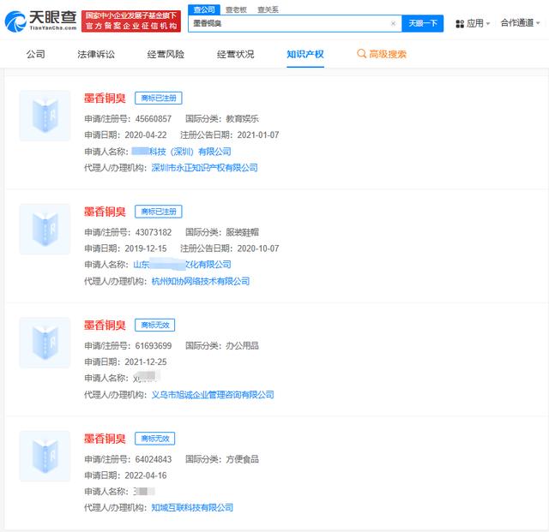This screenshot has height=532, width=549.
Task: Switch to the 查老板 search tab
Action: coord(234,9)
